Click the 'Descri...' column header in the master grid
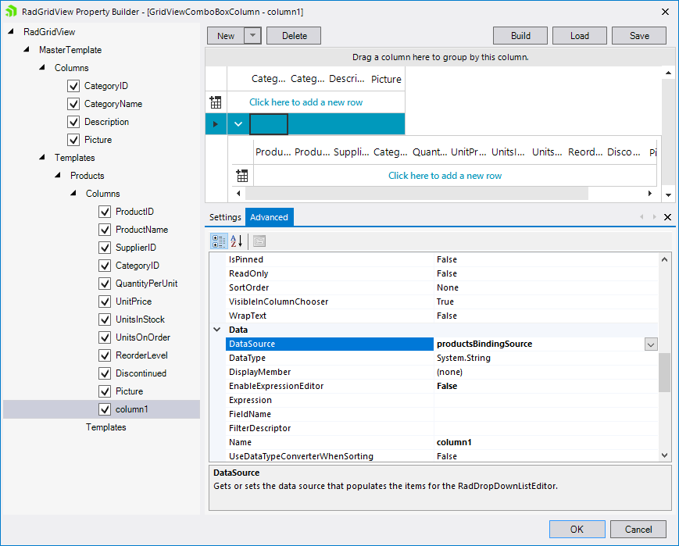This screenshot has height=546, width=679. click(x=347, y=79)
